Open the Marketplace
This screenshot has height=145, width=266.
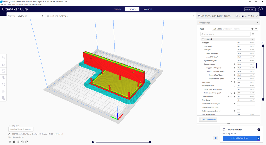250,9
